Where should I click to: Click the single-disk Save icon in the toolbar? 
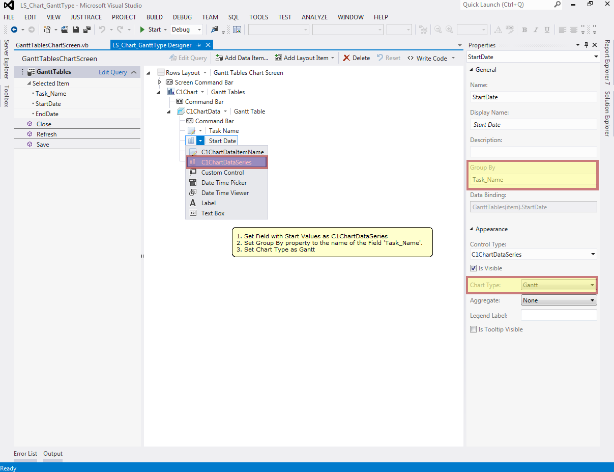click(x=76, y=30)
